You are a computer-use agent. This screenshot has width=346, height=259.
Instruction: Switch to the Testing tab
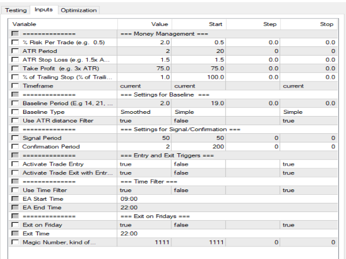click(16, 10)
